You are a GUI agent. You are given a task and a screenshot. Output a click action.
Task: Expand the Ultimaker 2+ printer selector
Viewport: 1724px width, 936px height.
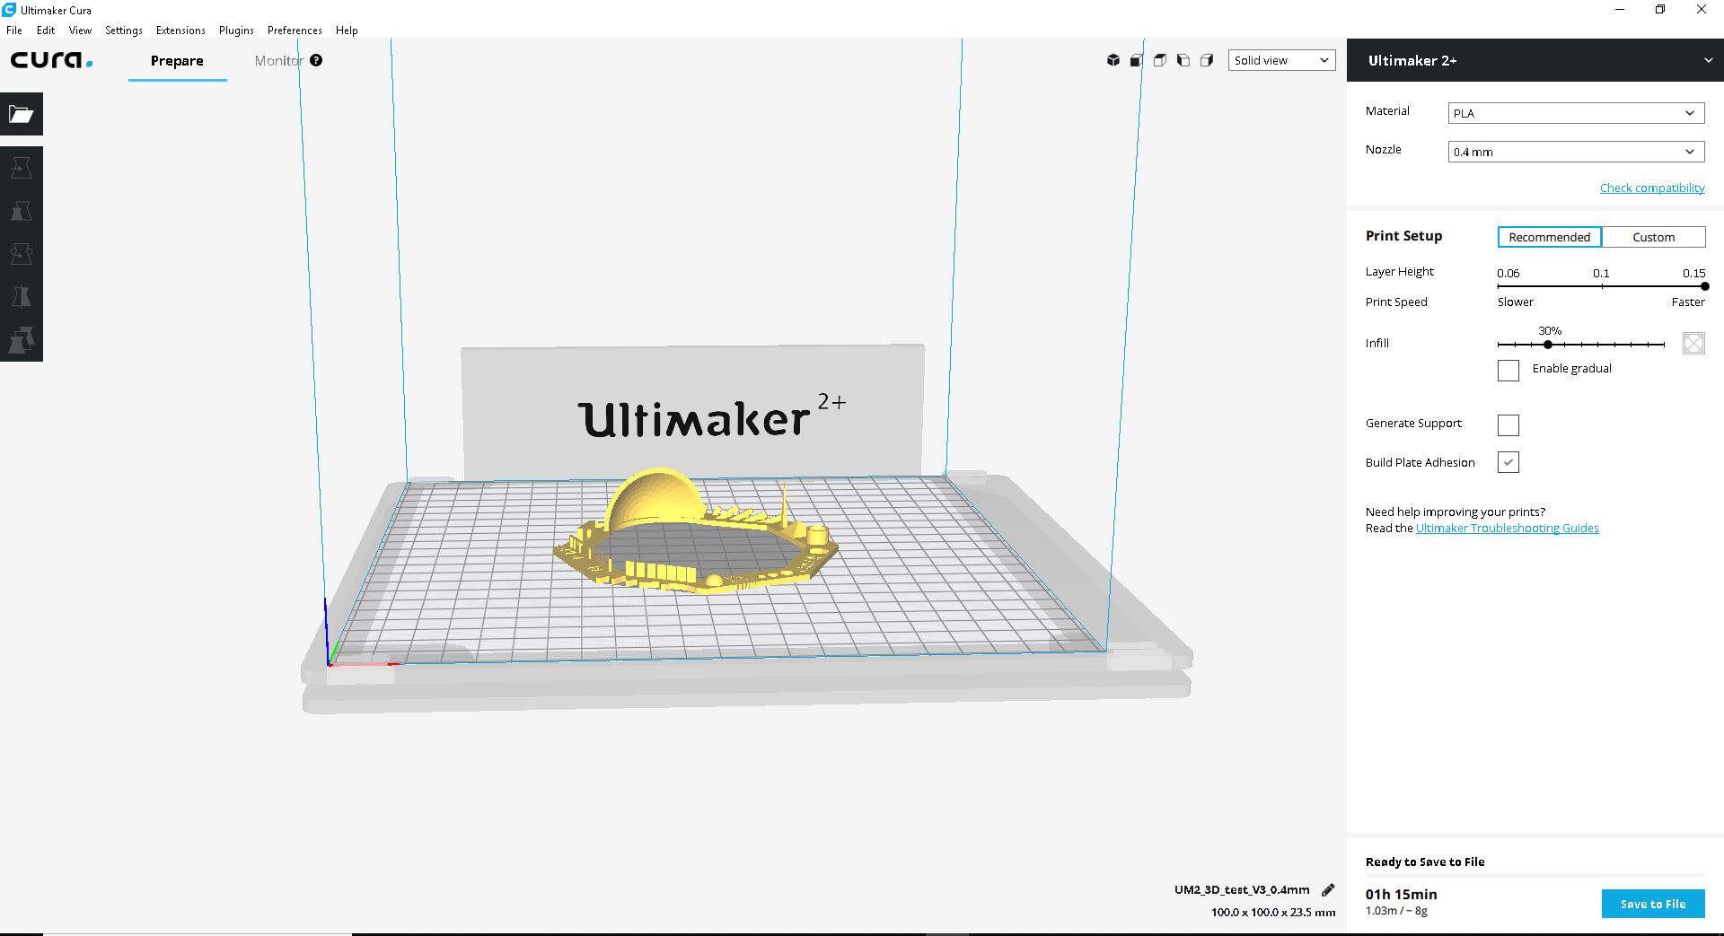(1535, 60)
